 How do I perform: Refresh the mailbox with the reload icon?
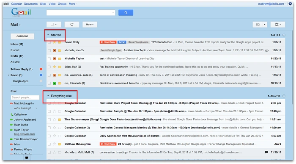pos(72,25)
